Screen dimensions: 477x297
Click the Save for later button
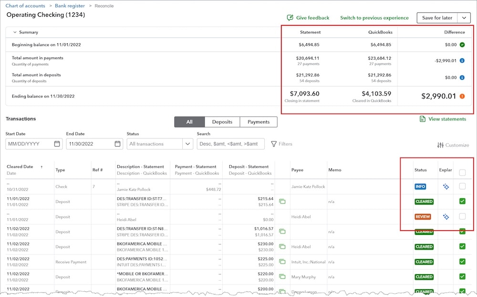coord(437,18)
